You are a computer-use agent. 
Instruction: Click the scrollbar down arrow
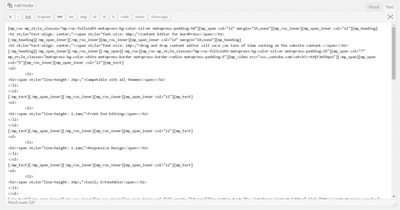click(x=393, y=196)
